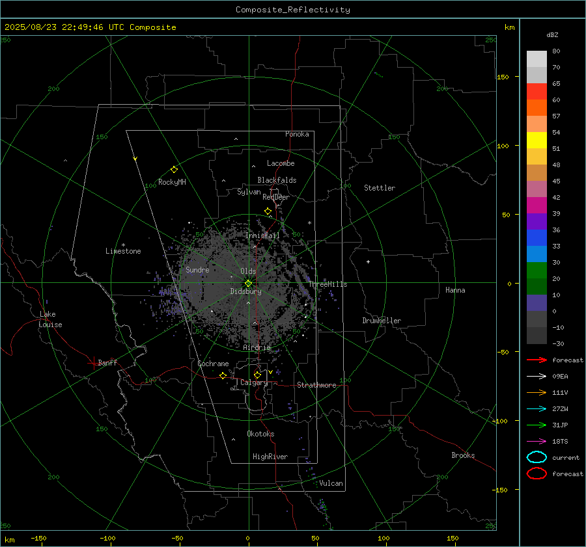Click the red forecast arrow in the legend

pos(537,360)
